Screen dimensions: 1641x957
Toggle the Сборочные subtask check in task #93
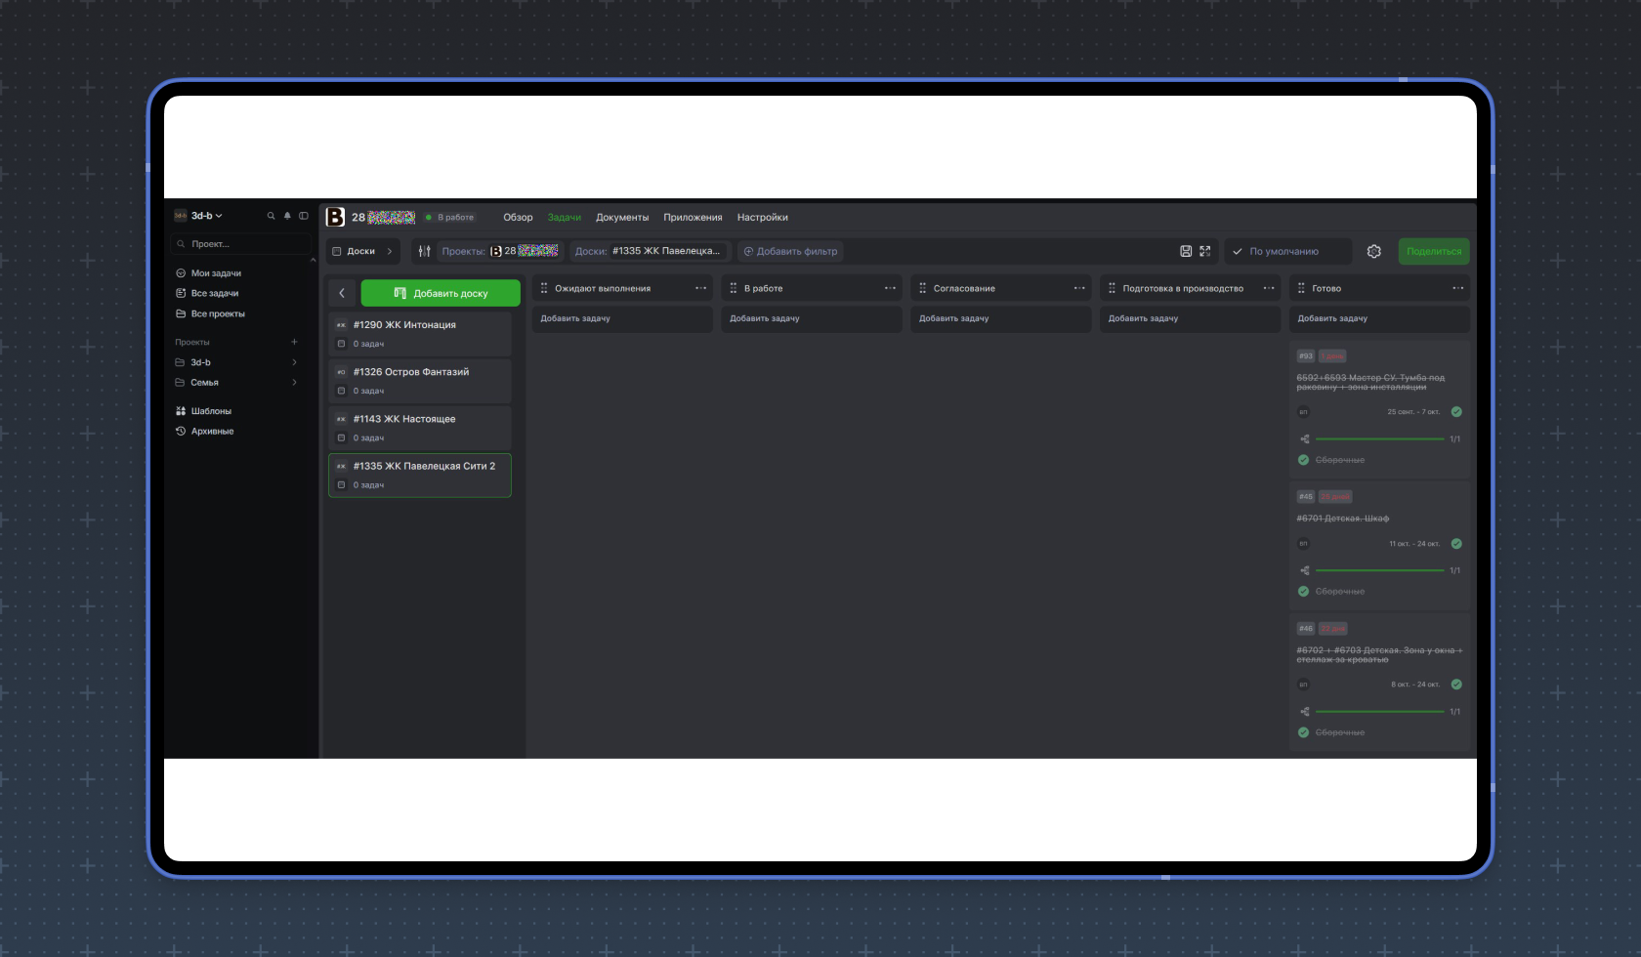(1303, 460)
